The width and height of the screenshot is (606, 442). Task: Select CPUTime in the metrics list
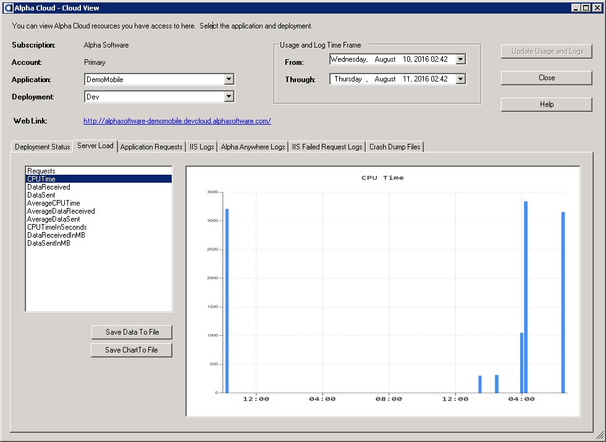pyautogui.click(x=99, y=179)
